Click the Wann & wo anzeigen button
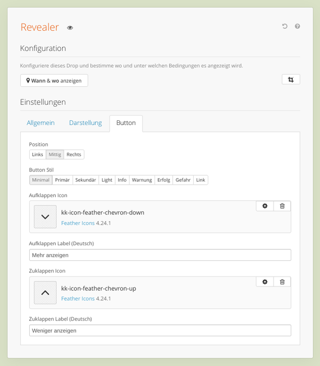 (x=54, y=81)
